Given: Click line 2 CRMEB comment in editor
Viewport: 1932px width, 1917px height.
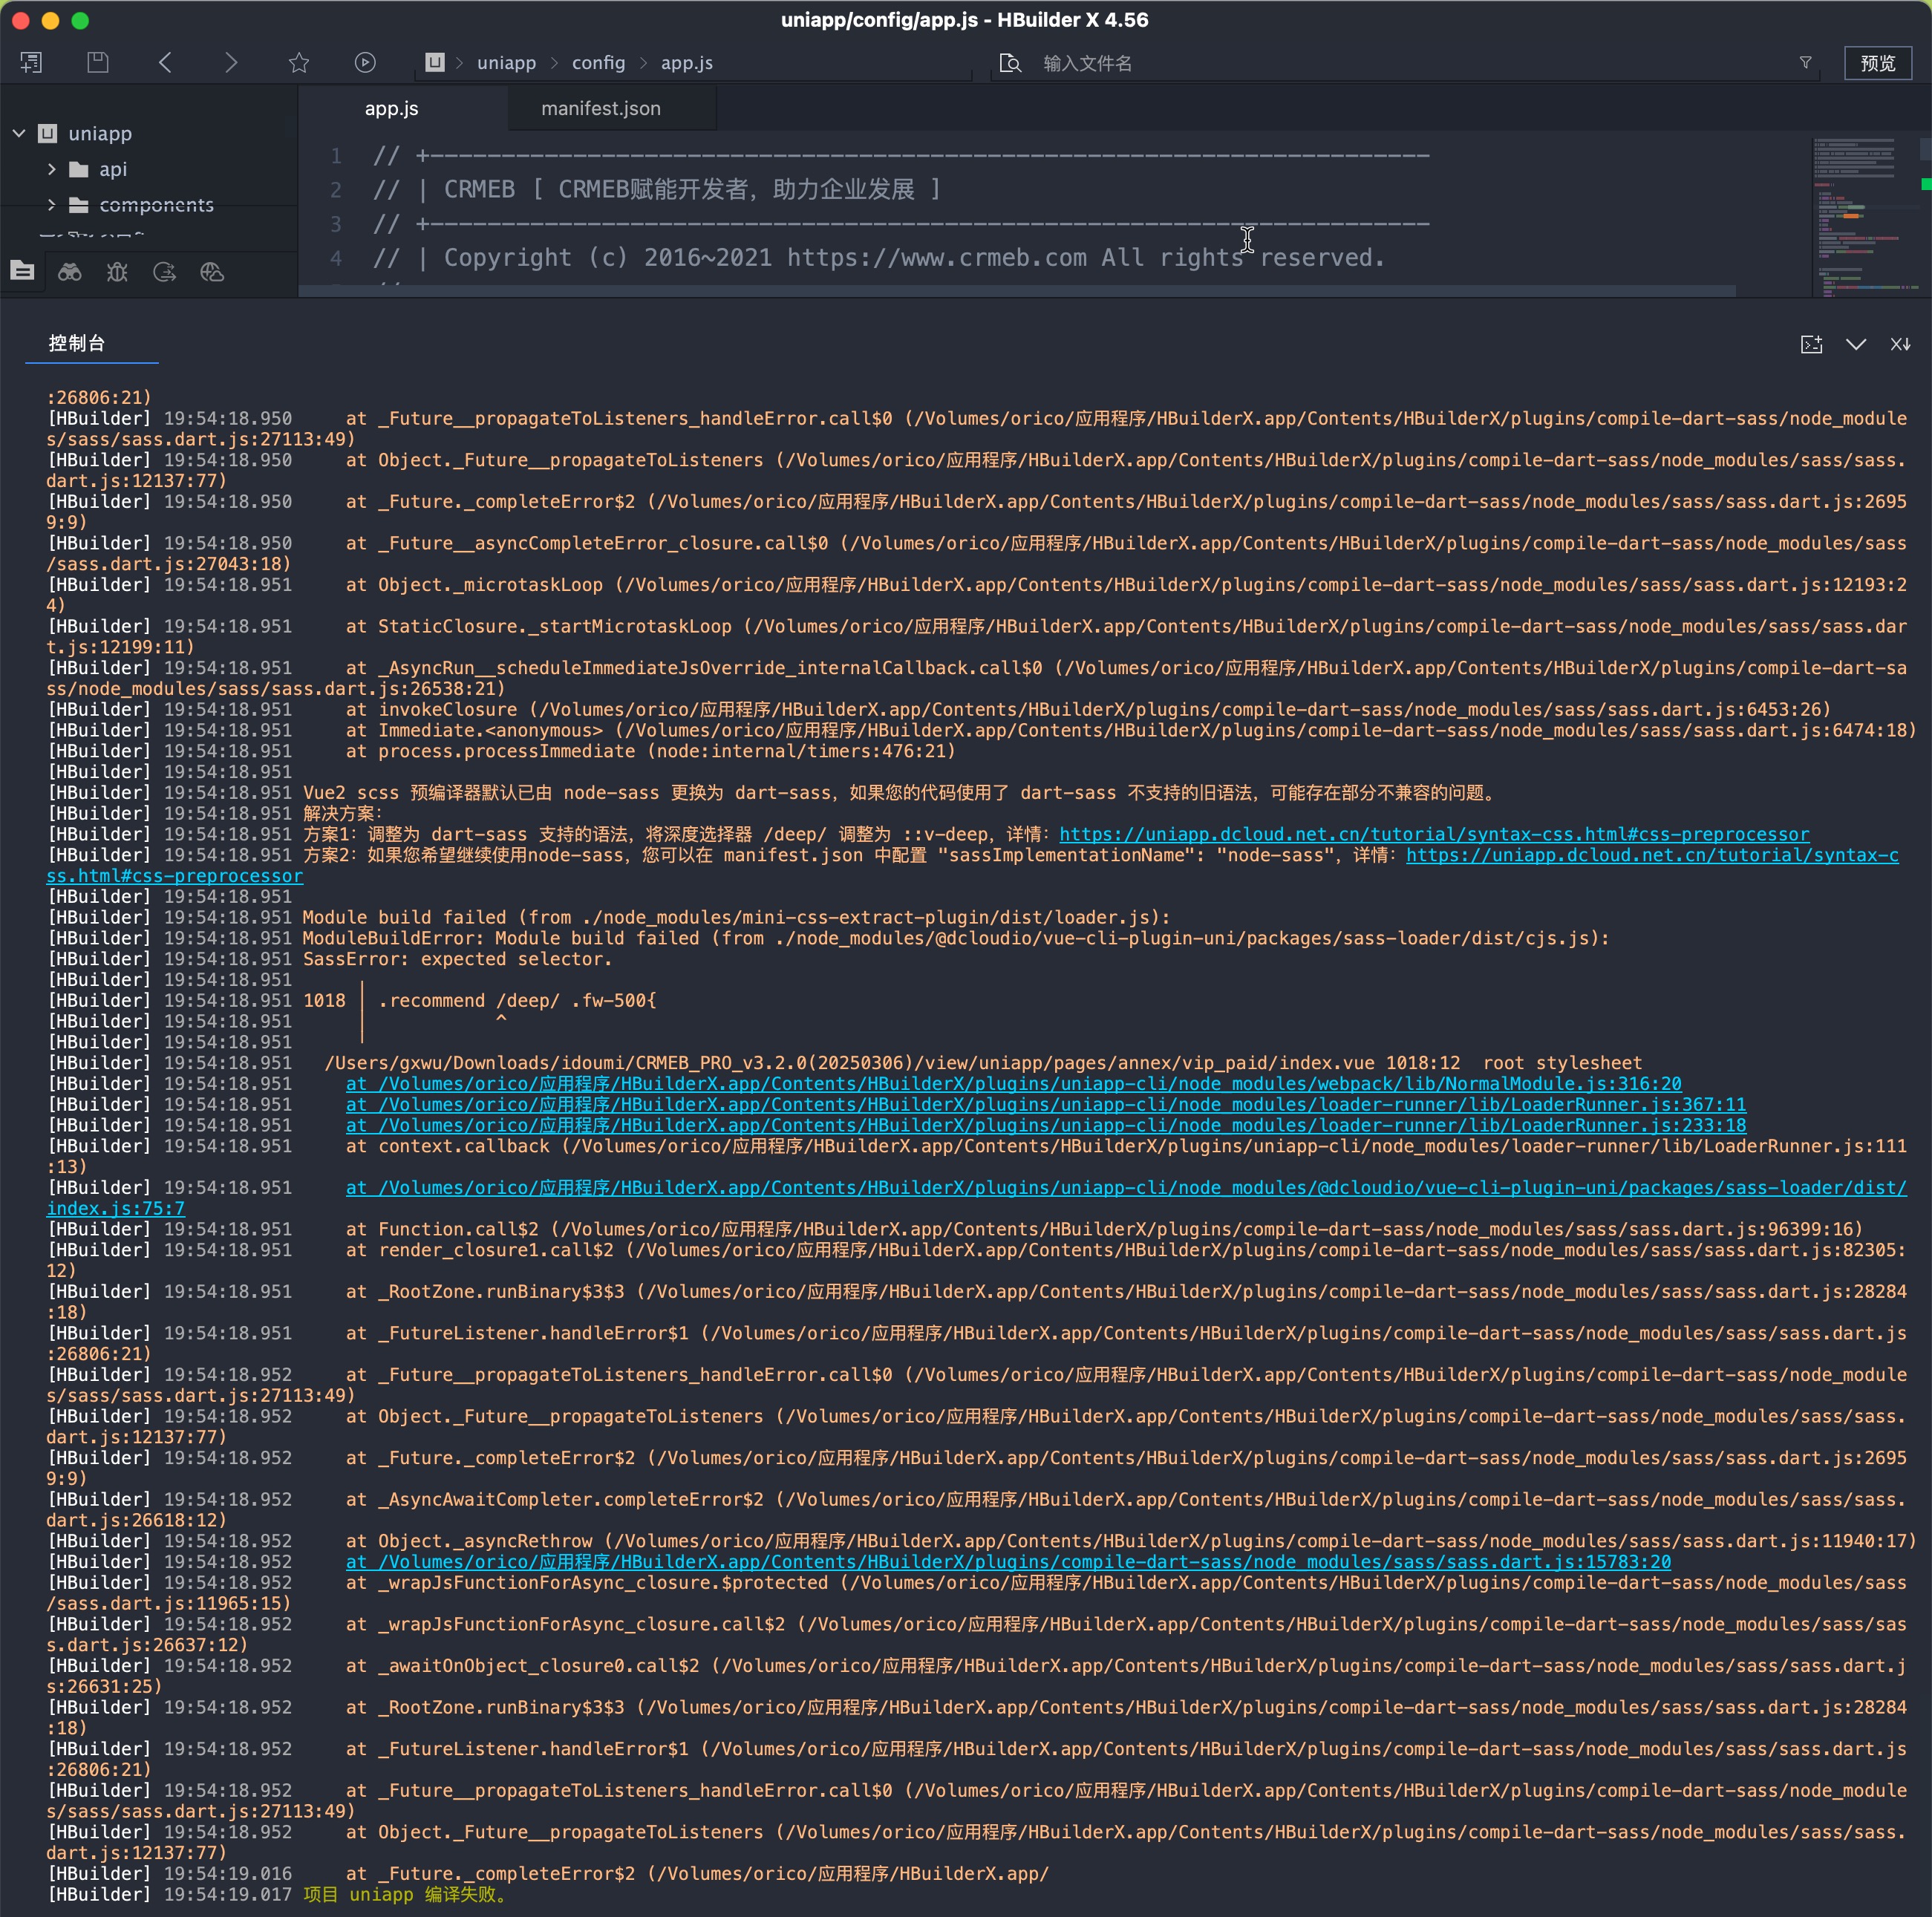Looking at the screenshot, I should [657, 189].
